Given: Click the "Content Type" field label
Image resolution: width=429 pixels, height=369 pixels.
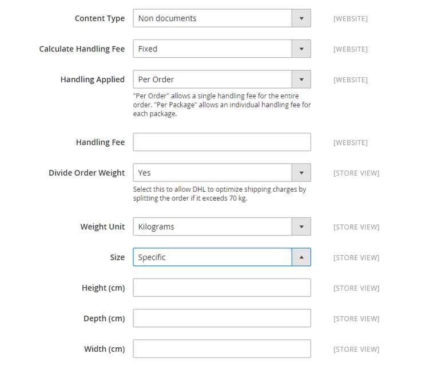Looking at the screenshot, I should click(100, 18).
